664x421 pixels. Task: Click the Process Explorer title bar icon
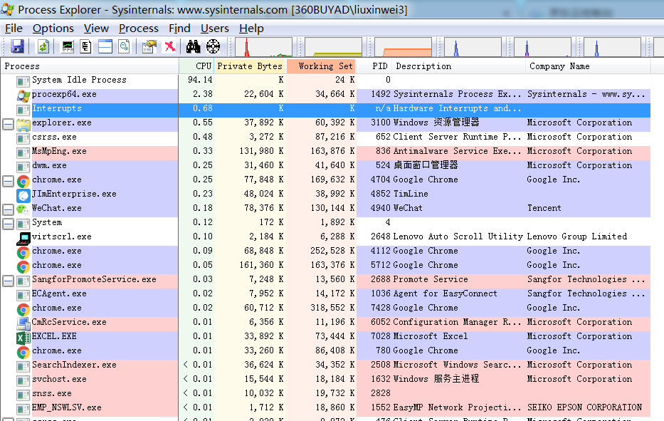(8, 9)
